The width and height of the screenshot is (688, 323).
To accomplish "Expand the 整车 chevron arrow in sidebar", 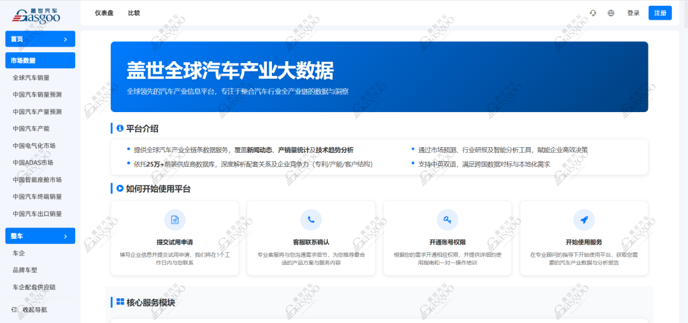I will point(66,236).
